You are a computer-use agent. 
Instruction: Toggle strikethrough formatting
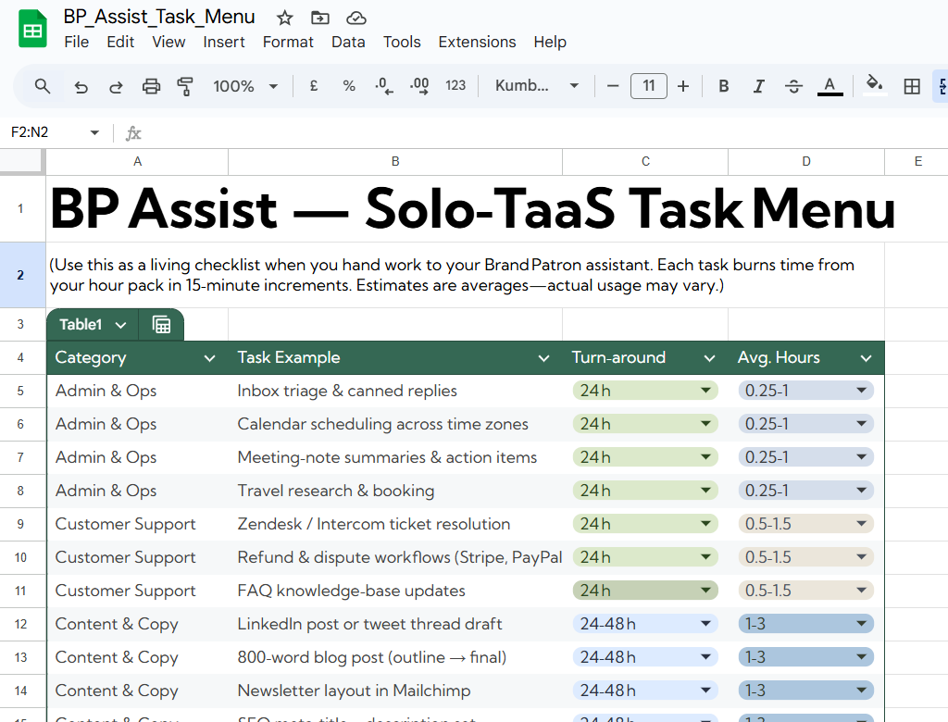pyautogui.click(x=793, y=86)
